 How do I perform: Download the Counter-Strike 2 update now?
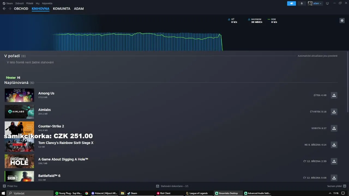click(x=334, y=128)
